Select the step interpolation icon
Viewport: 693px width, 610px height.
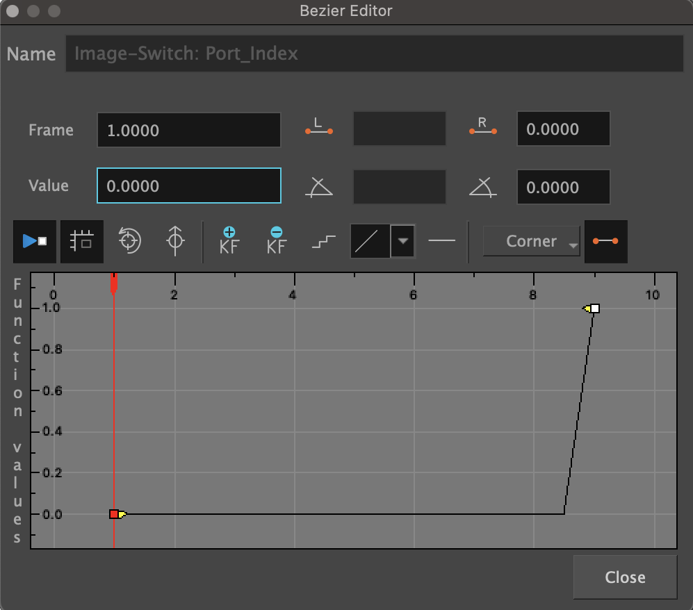pos(323,242)
